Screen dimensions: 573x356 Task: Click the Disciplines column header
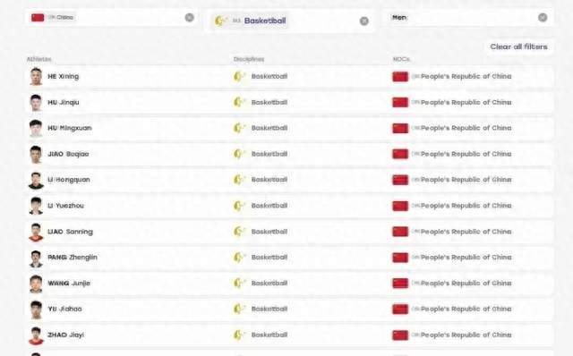249,59
